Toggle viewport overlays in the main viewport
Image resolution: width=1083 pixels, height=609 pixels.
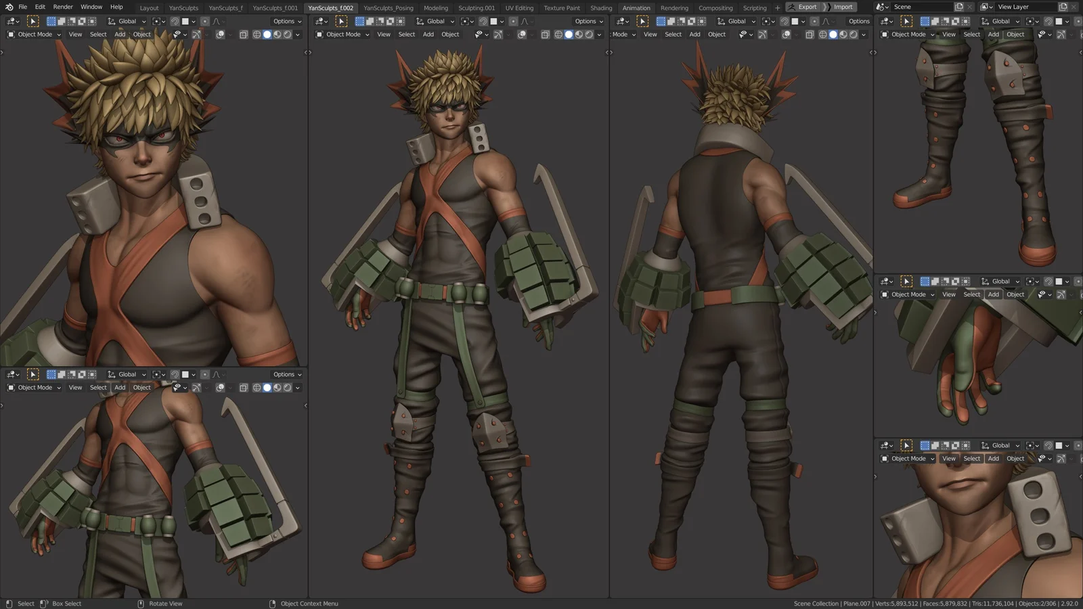[x=521, y=35]
